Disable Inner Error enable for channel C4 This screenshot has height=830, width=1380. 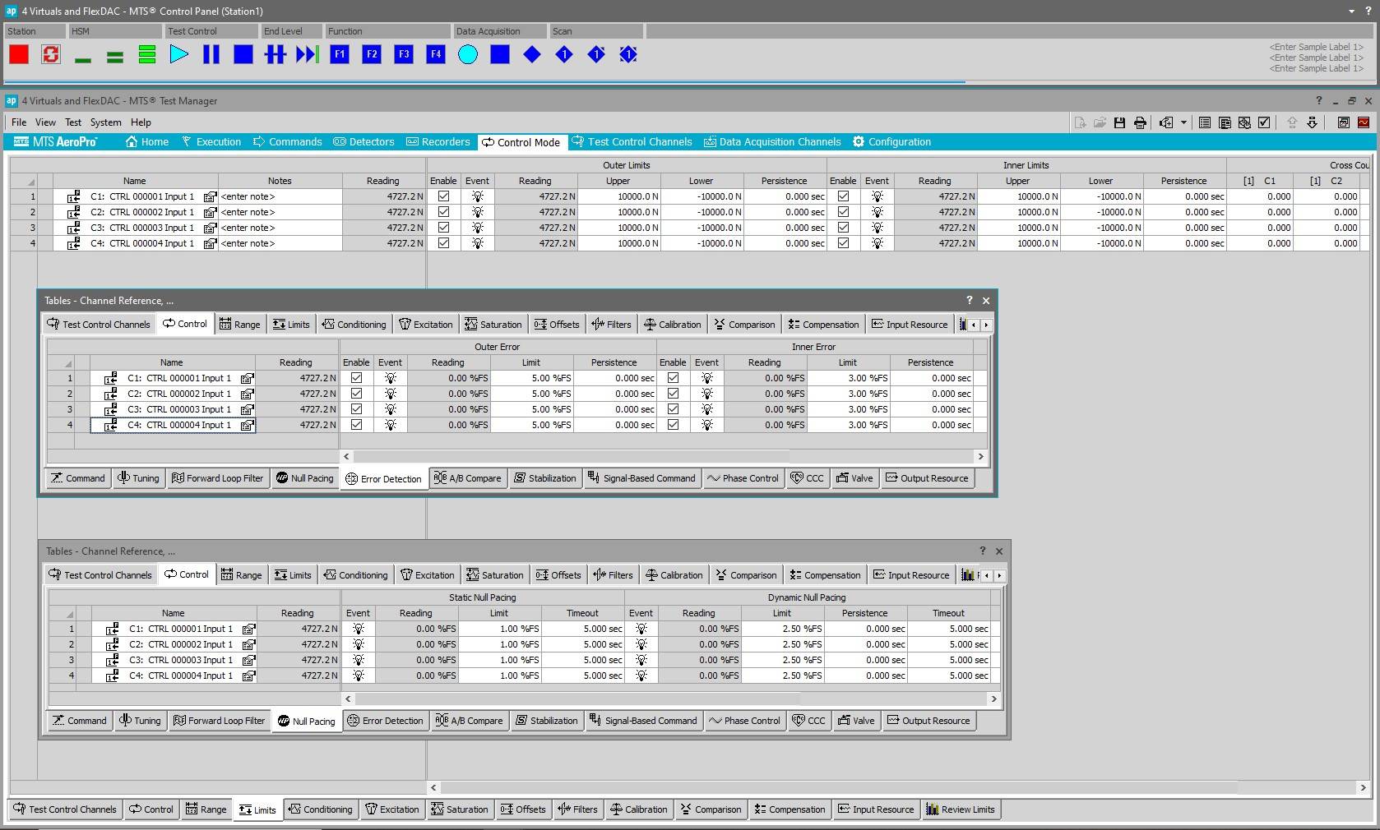673,425
